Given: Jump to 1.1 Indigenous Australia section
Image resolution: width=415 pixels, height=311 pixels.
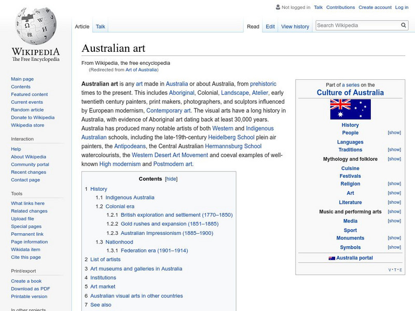Looking at the screenshot, I should [x=130, y=197].
